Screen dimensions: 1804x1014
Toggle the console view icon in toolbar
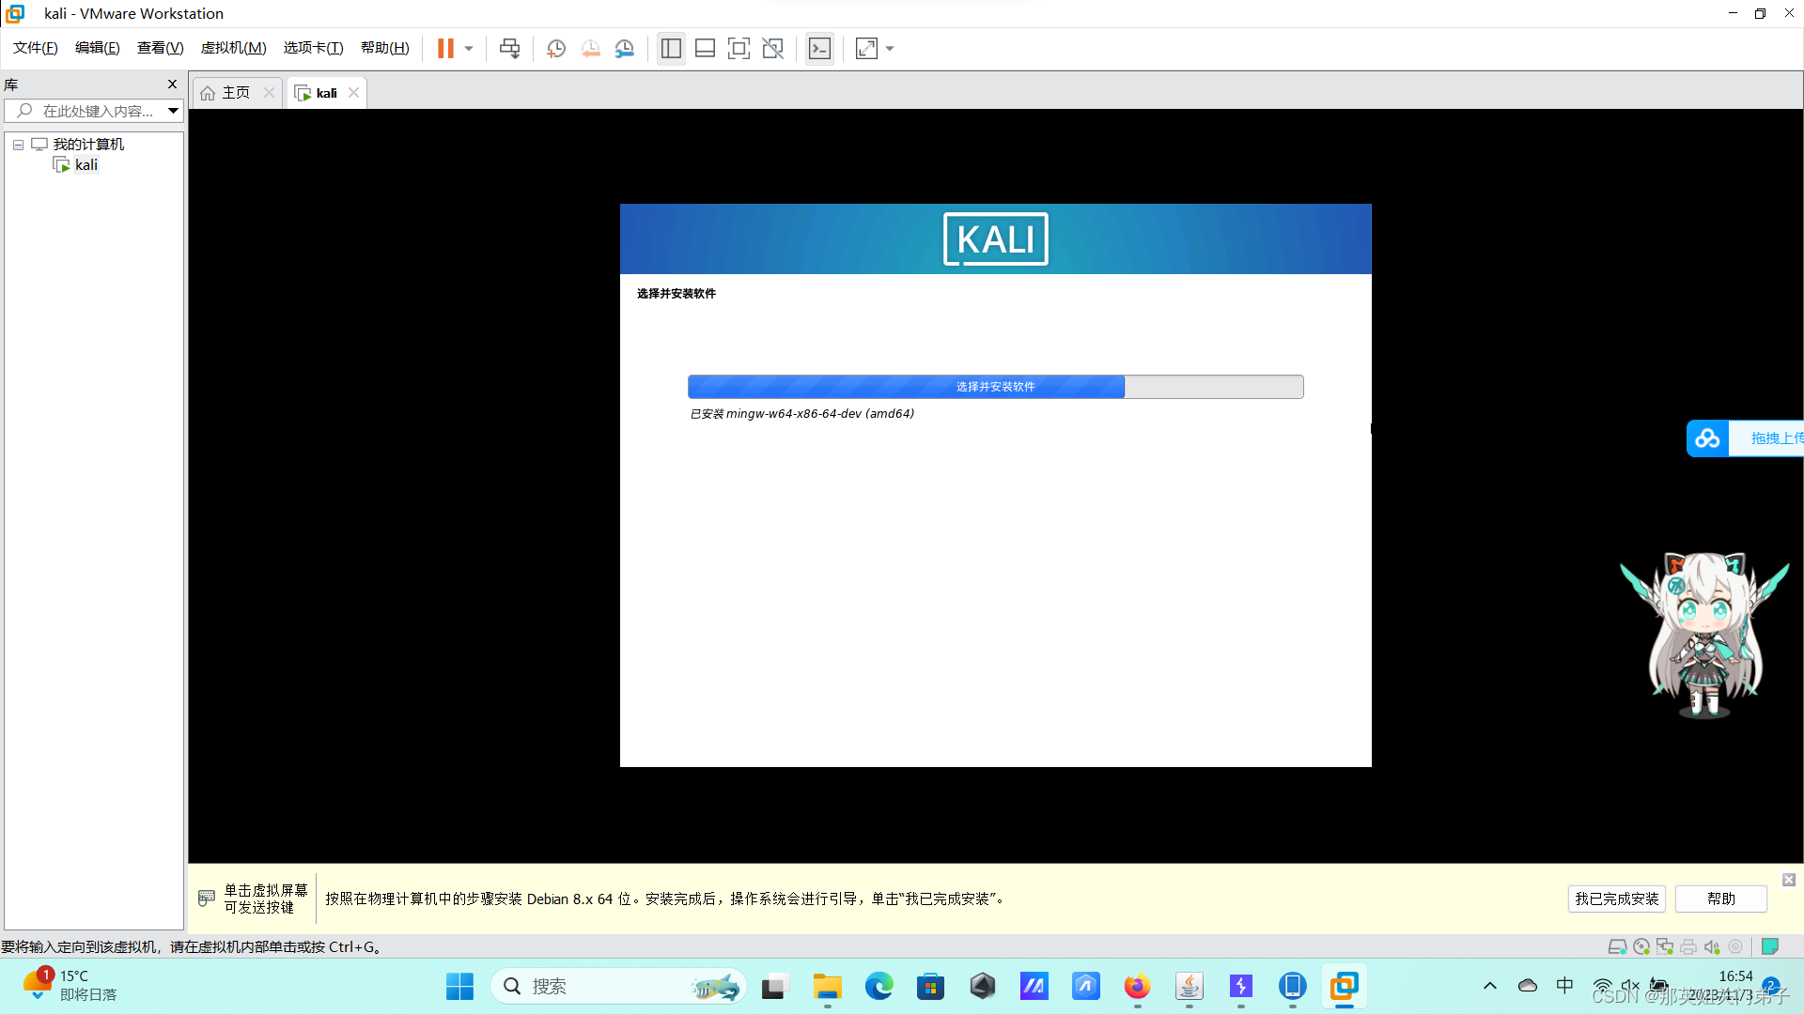(x=819, y=49)
